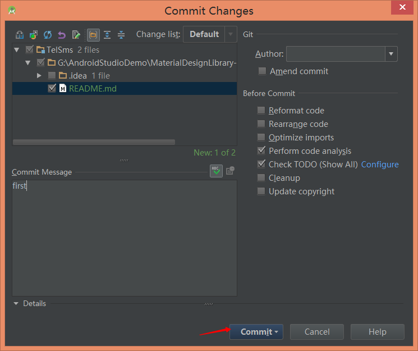Toggle Group by Directory icon

pyautogui.click(x=93, y=35)
